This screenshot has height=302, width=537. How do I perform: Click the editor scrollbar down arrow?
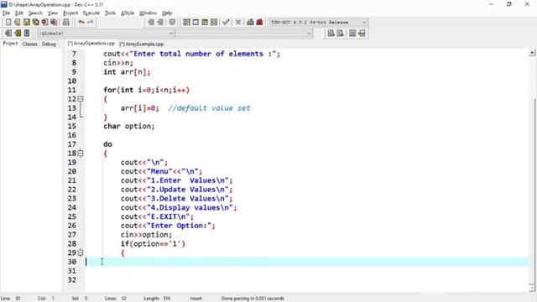tap(532, 288)
